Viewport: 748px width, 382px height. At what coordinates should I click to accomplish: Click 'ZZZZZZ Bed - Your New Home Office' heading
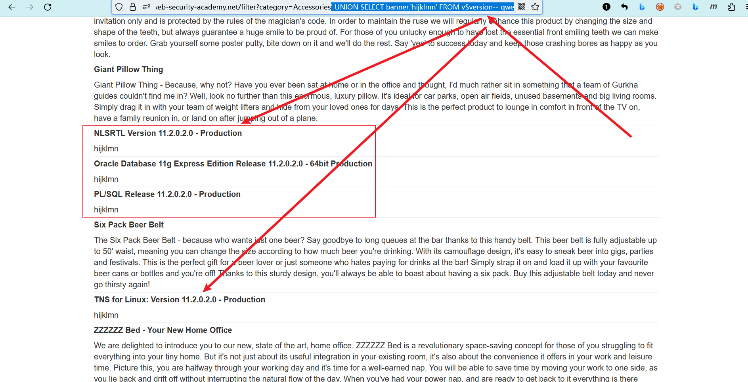163,330
